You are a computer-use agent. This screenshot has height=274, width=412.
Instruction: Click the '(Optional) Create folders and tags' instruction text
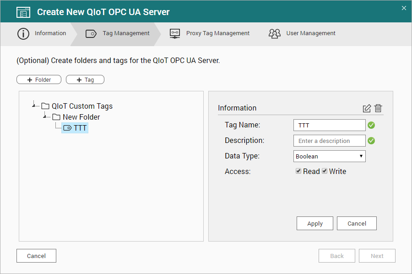point(118,61)
